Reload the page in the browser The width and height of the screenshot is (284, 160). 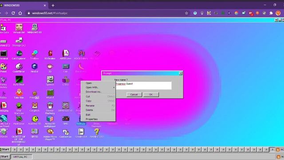pyautogui.click(x=13, y=13)
